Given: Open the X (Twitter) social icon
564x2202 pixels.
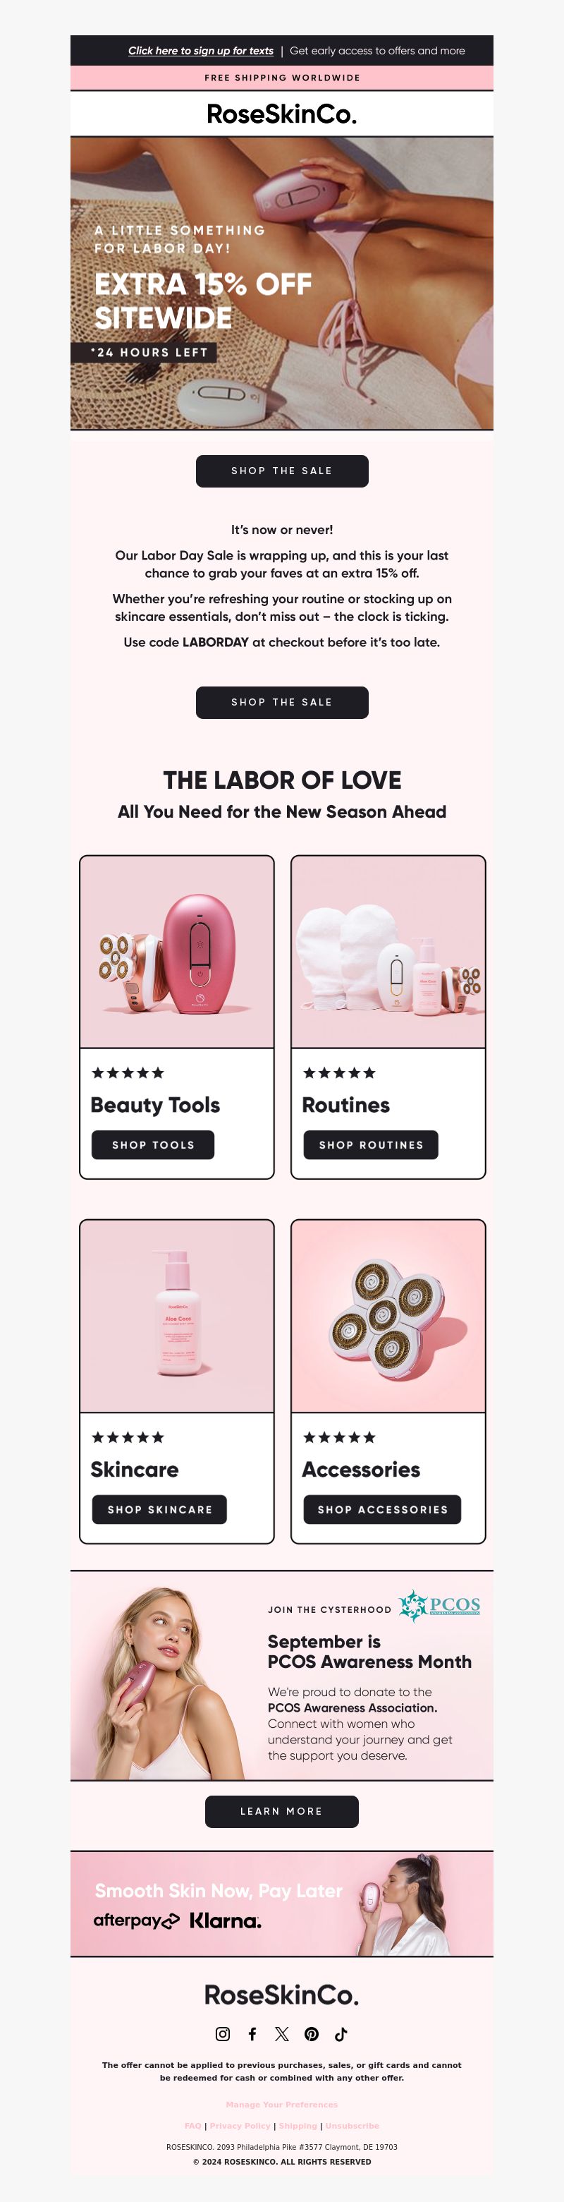Looking at the screenshot, I should coord(282,2035).
